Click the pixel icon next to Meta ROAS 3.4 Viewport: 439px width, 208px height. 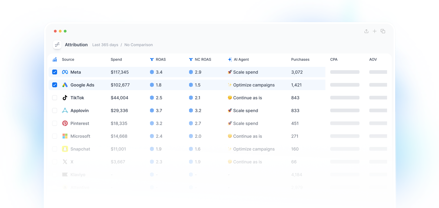tap(152, 72)
